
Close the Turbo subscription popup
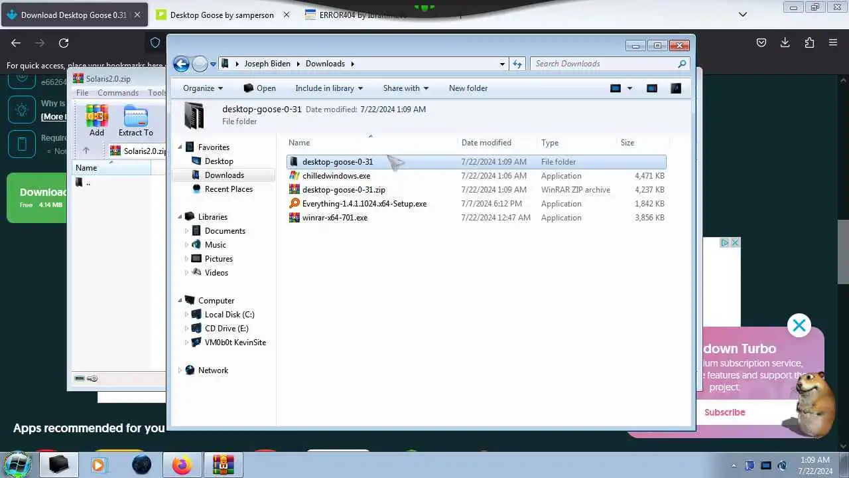(799, 325)
